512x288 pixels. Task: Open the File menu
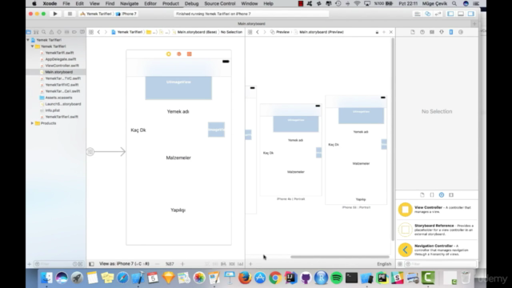pos(66,3)
